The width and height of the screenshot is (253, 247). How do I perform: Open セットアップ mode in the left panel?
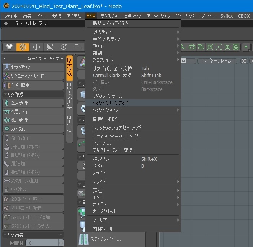tap(33, 67)
